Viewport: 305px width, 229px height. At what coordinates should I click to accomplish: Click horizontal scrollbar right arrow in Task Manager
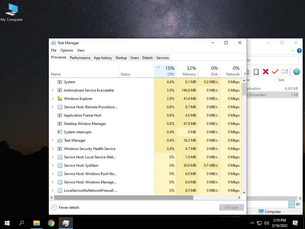239,197
